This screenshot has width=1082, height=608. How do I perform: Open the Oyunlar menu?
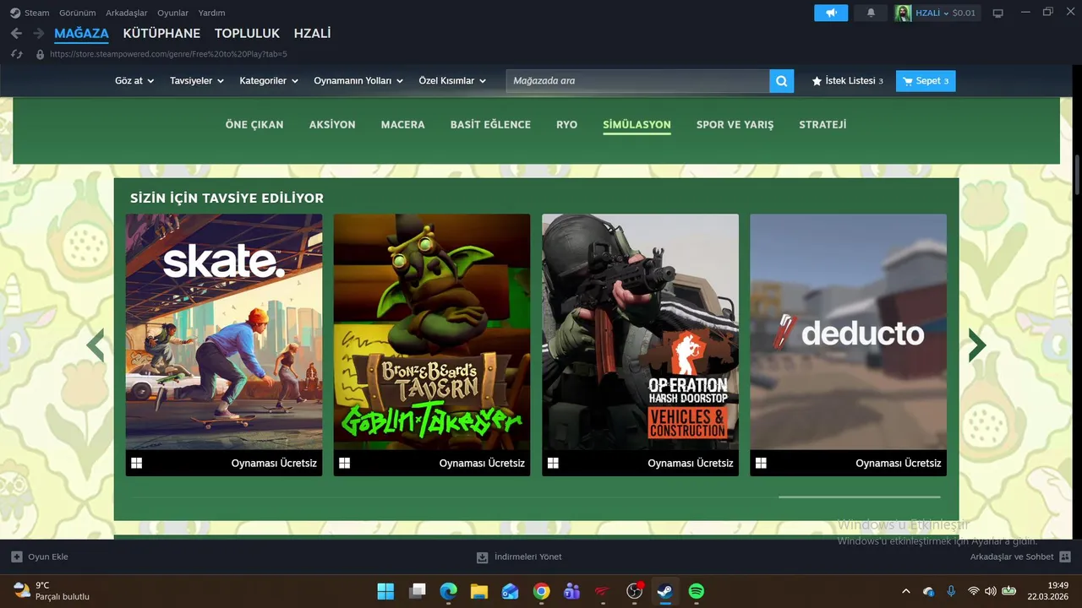click(172, 13)
